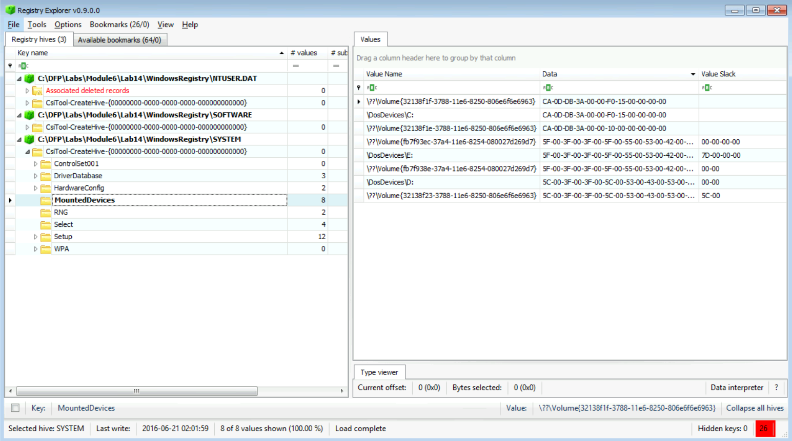Click the WPA folder icon
The image size is (792, 441).
point(46,249)
